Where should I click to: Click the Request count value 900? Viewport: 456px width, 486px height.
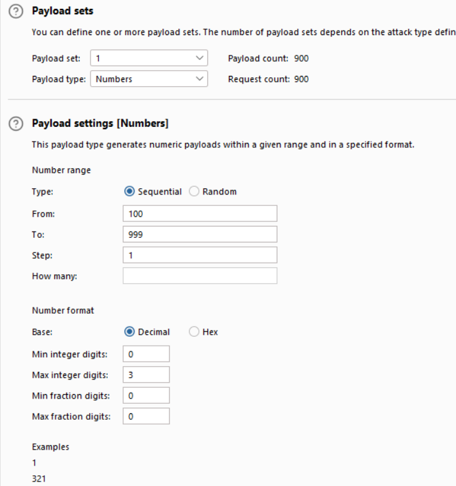coord(300,79)
